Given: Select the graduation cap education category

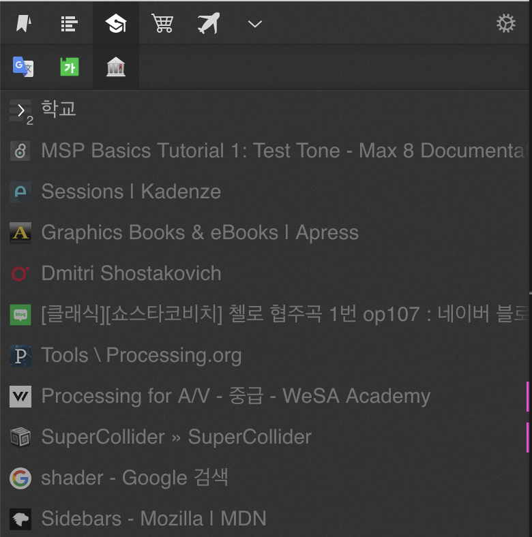Looking at the screenshot, I should coord(116,24).
